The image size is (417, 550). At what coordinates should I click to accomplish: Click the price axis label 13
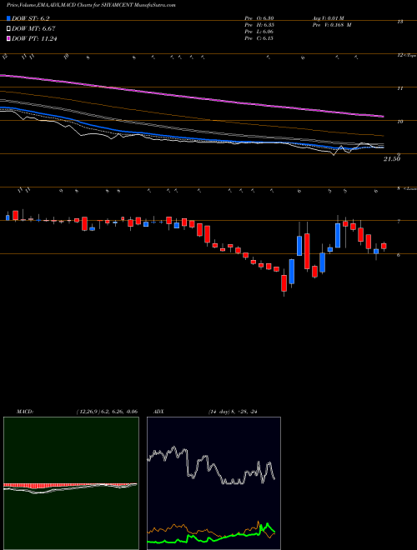pyautogui.click(x=399, y=22)
